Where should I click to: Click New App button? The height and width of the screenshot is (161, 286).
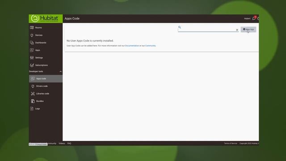click(248, 30)
